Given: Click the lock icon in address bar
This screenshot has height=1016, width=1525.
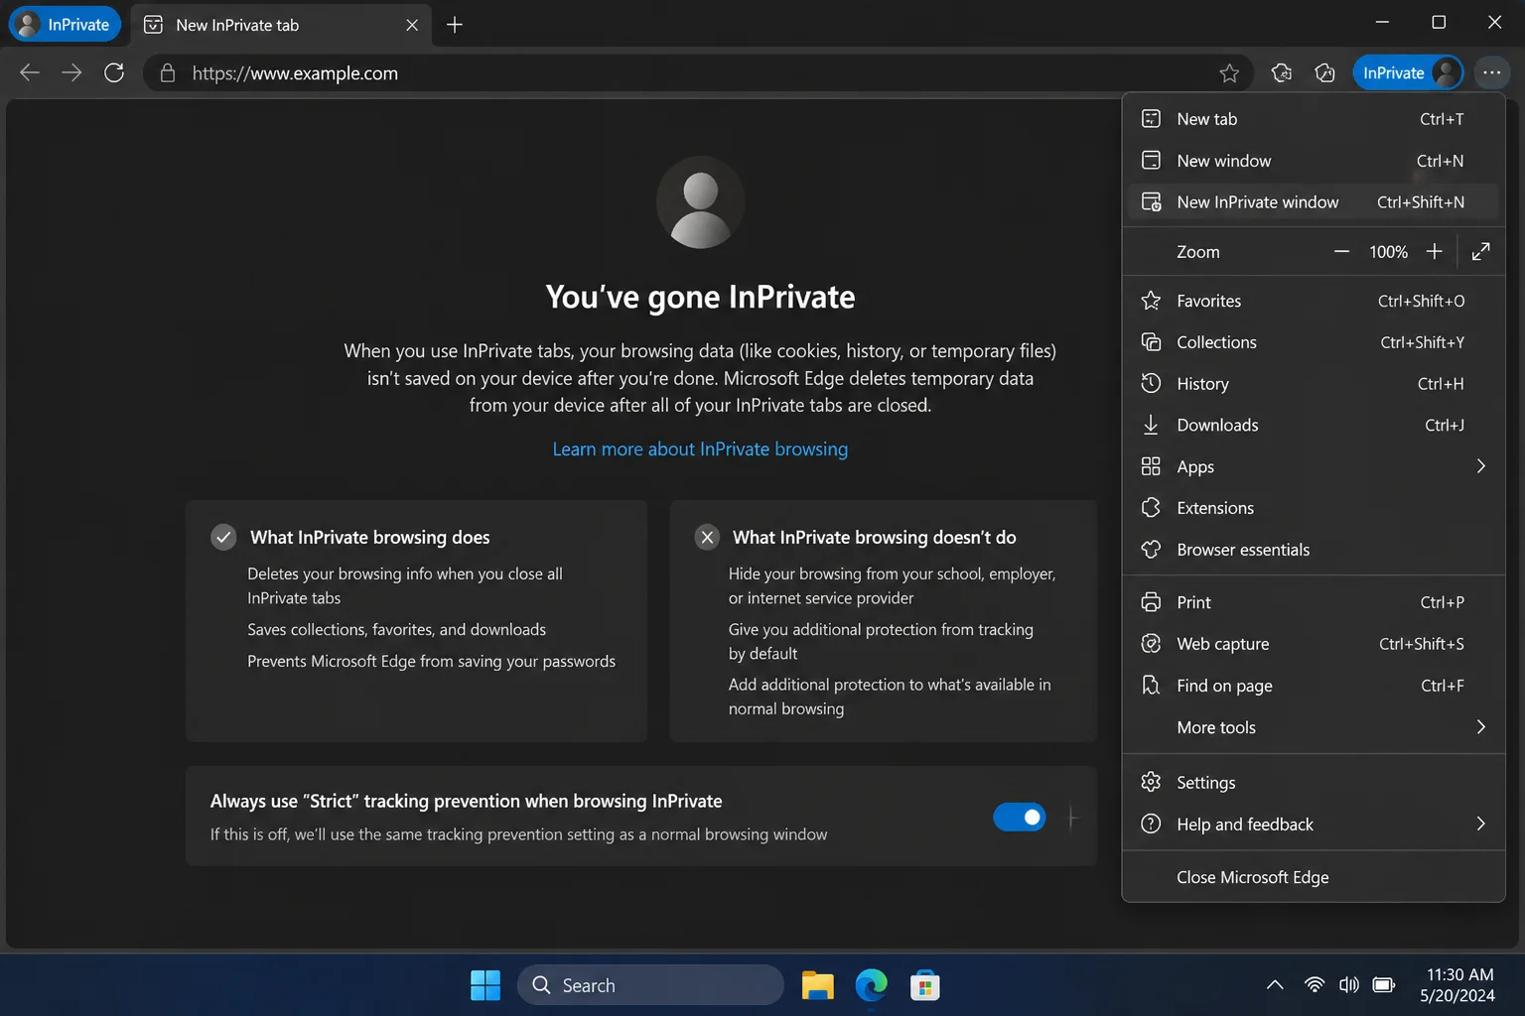Looking at the screenshot, I should pos(168,73).
